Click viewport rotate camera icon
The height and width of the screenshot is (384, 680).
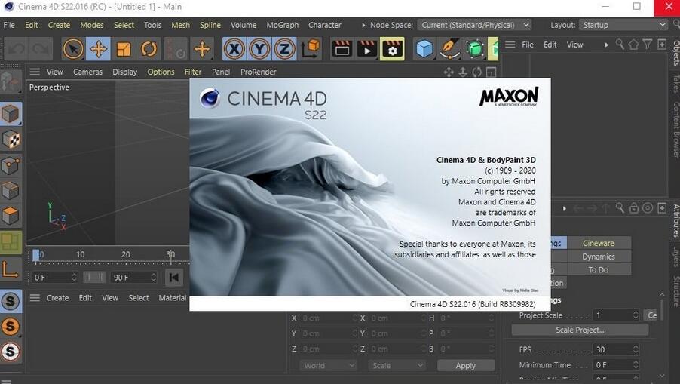[477, 72]
